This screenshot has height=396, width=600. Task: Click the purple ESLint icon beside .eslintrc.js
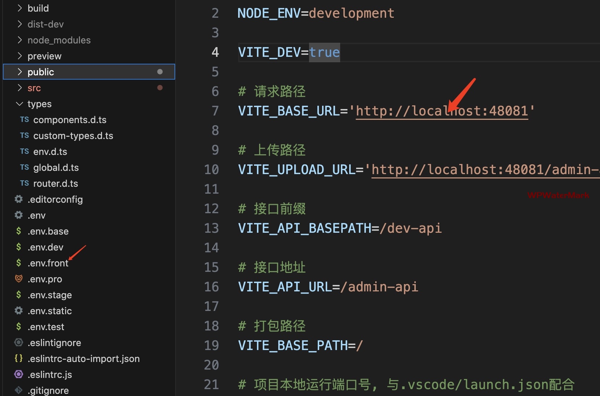point(18,374)
